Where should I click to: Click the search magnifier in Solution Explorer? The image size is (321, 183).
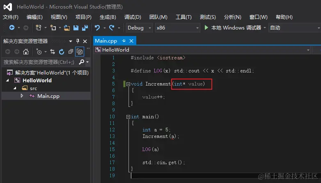coord(81,62)
